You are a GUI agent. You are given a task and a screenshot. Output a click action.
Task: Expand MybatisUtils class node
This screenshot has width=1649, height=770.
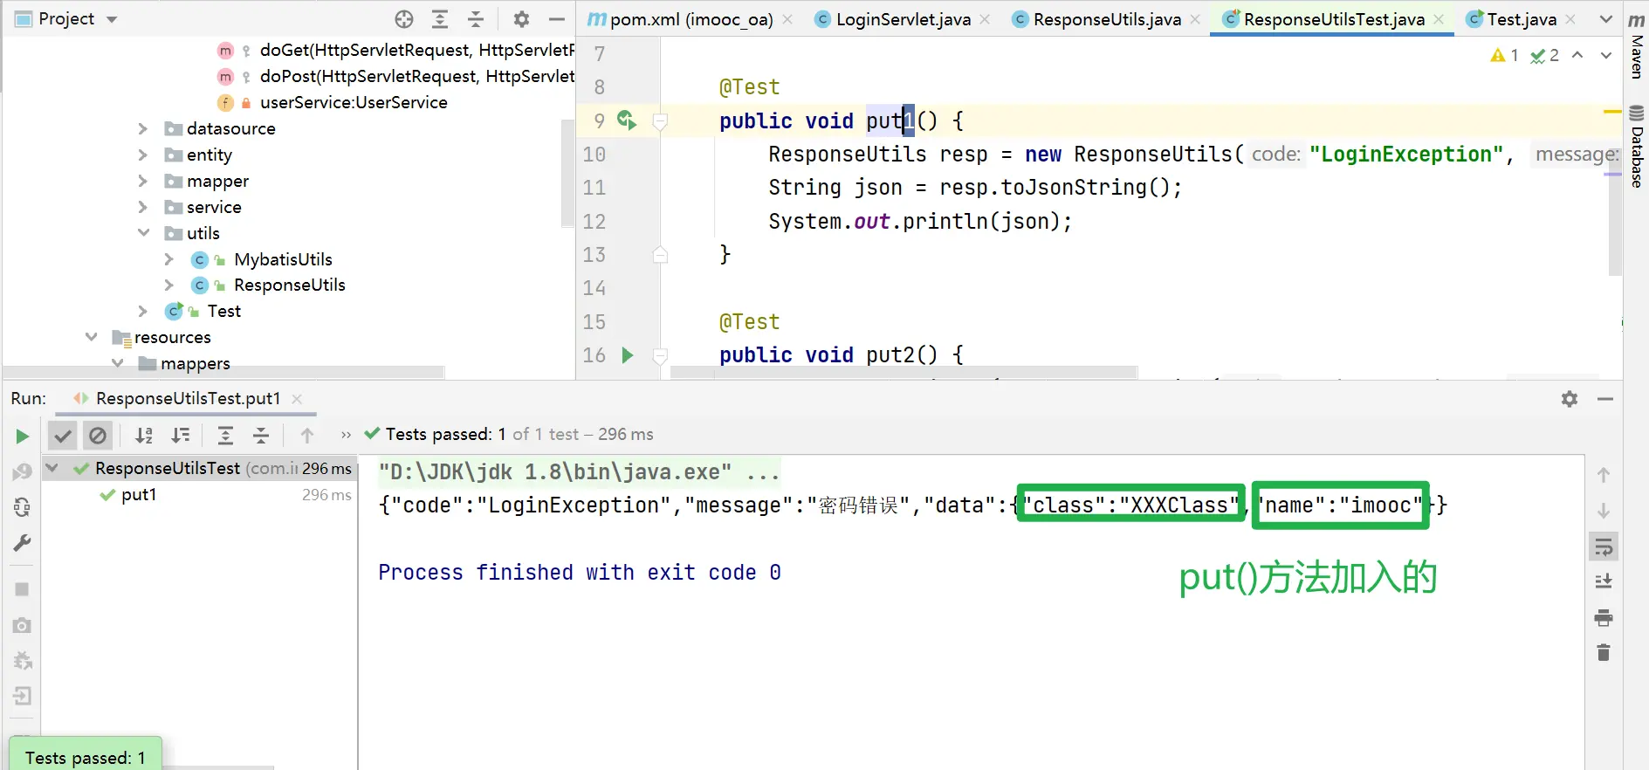[x=169, y=259]
